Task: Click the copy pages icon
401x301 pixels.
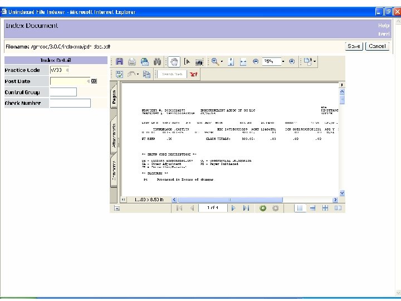Action: point(146,74)
